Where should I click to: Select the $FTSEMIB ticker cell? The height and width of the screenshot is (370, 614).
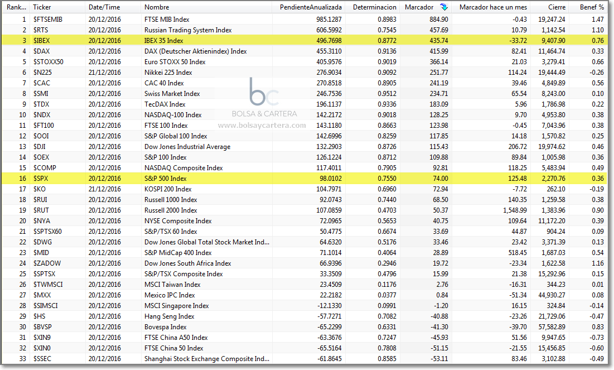[x=48, y=19]
